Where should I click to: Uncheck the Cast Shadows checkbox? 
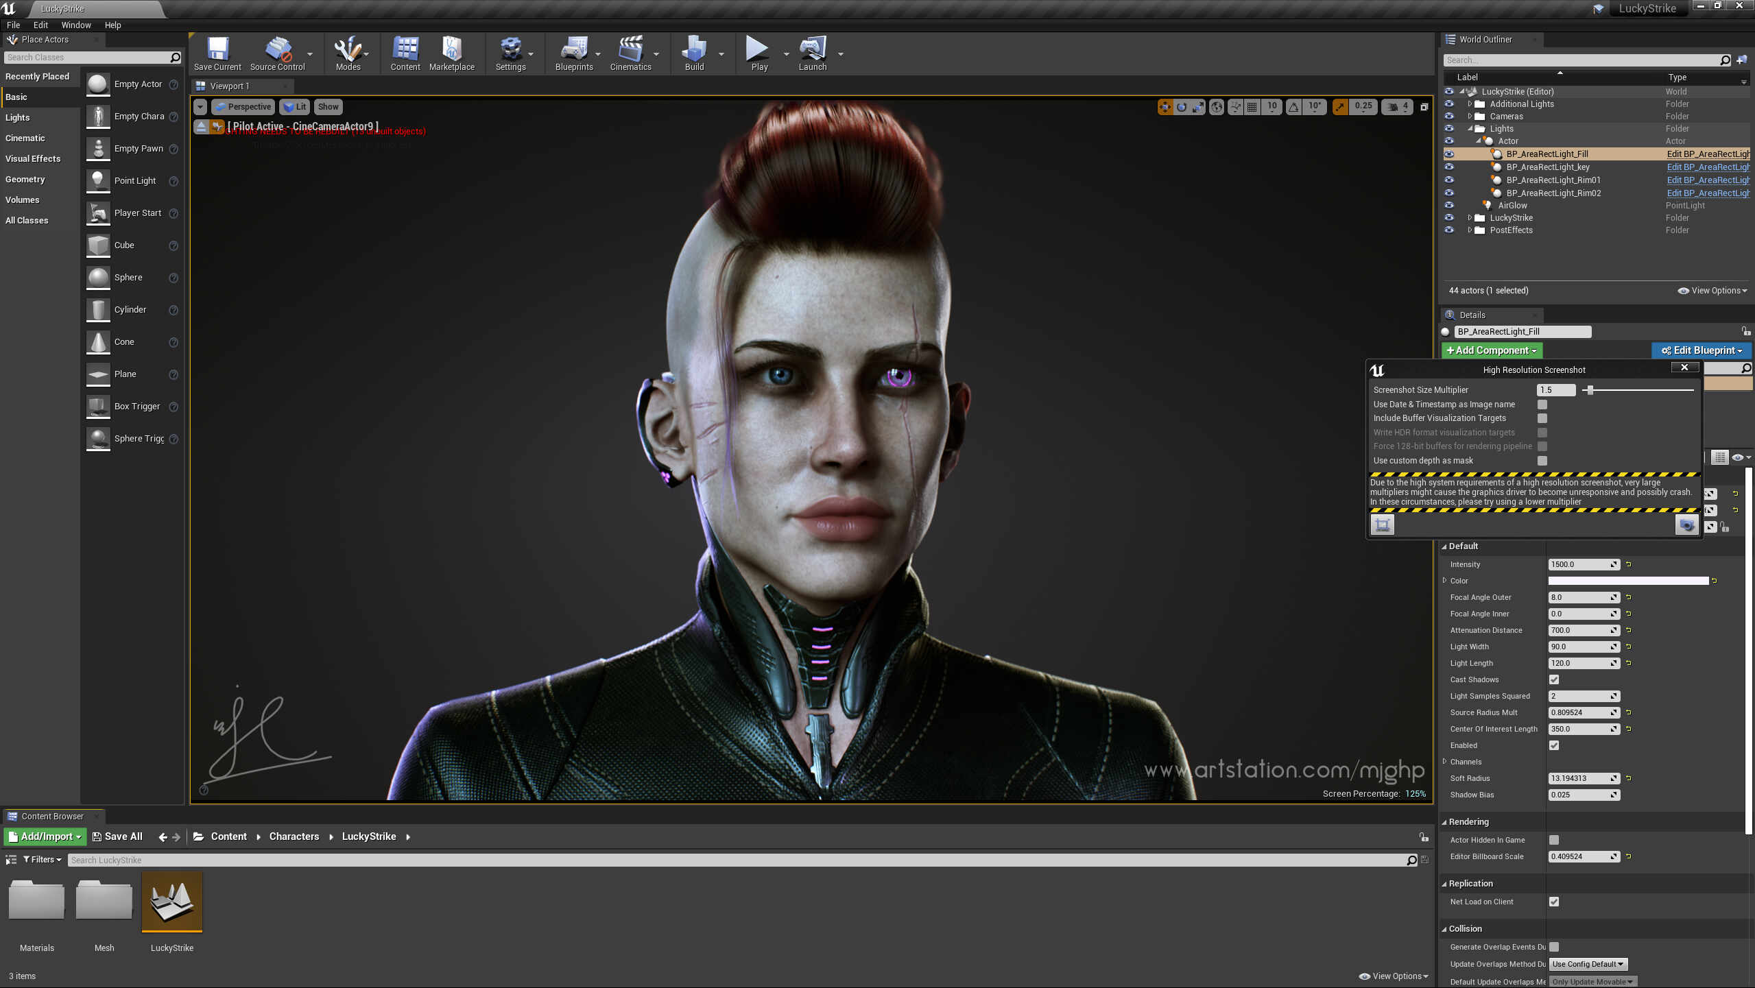(1554, 679)
